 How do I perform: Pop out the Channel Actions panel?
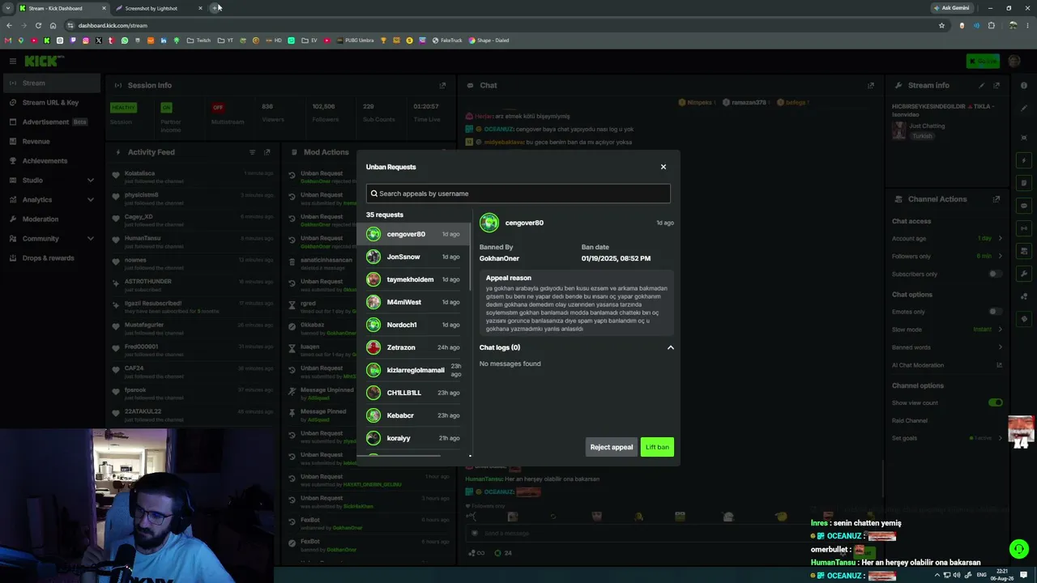click(x=996, y=199)
